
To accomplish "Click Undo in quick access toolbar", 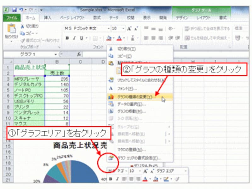I will pos(21,10).
